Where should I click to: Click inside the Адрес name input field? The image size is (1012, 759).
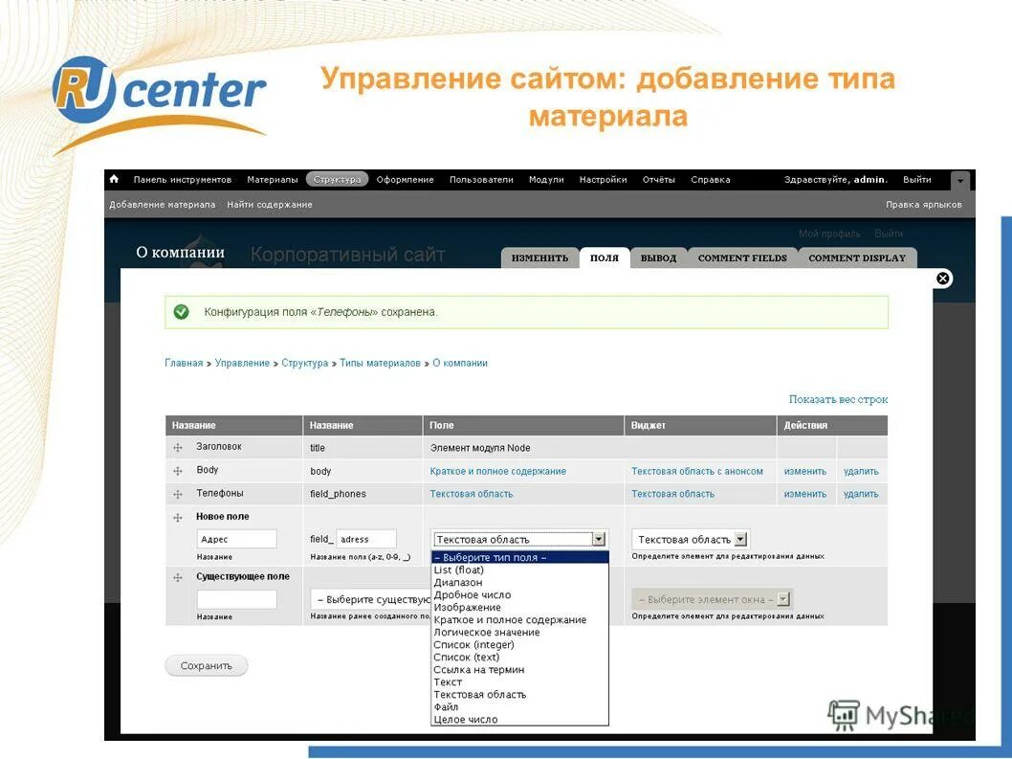[x=237, y=538]
